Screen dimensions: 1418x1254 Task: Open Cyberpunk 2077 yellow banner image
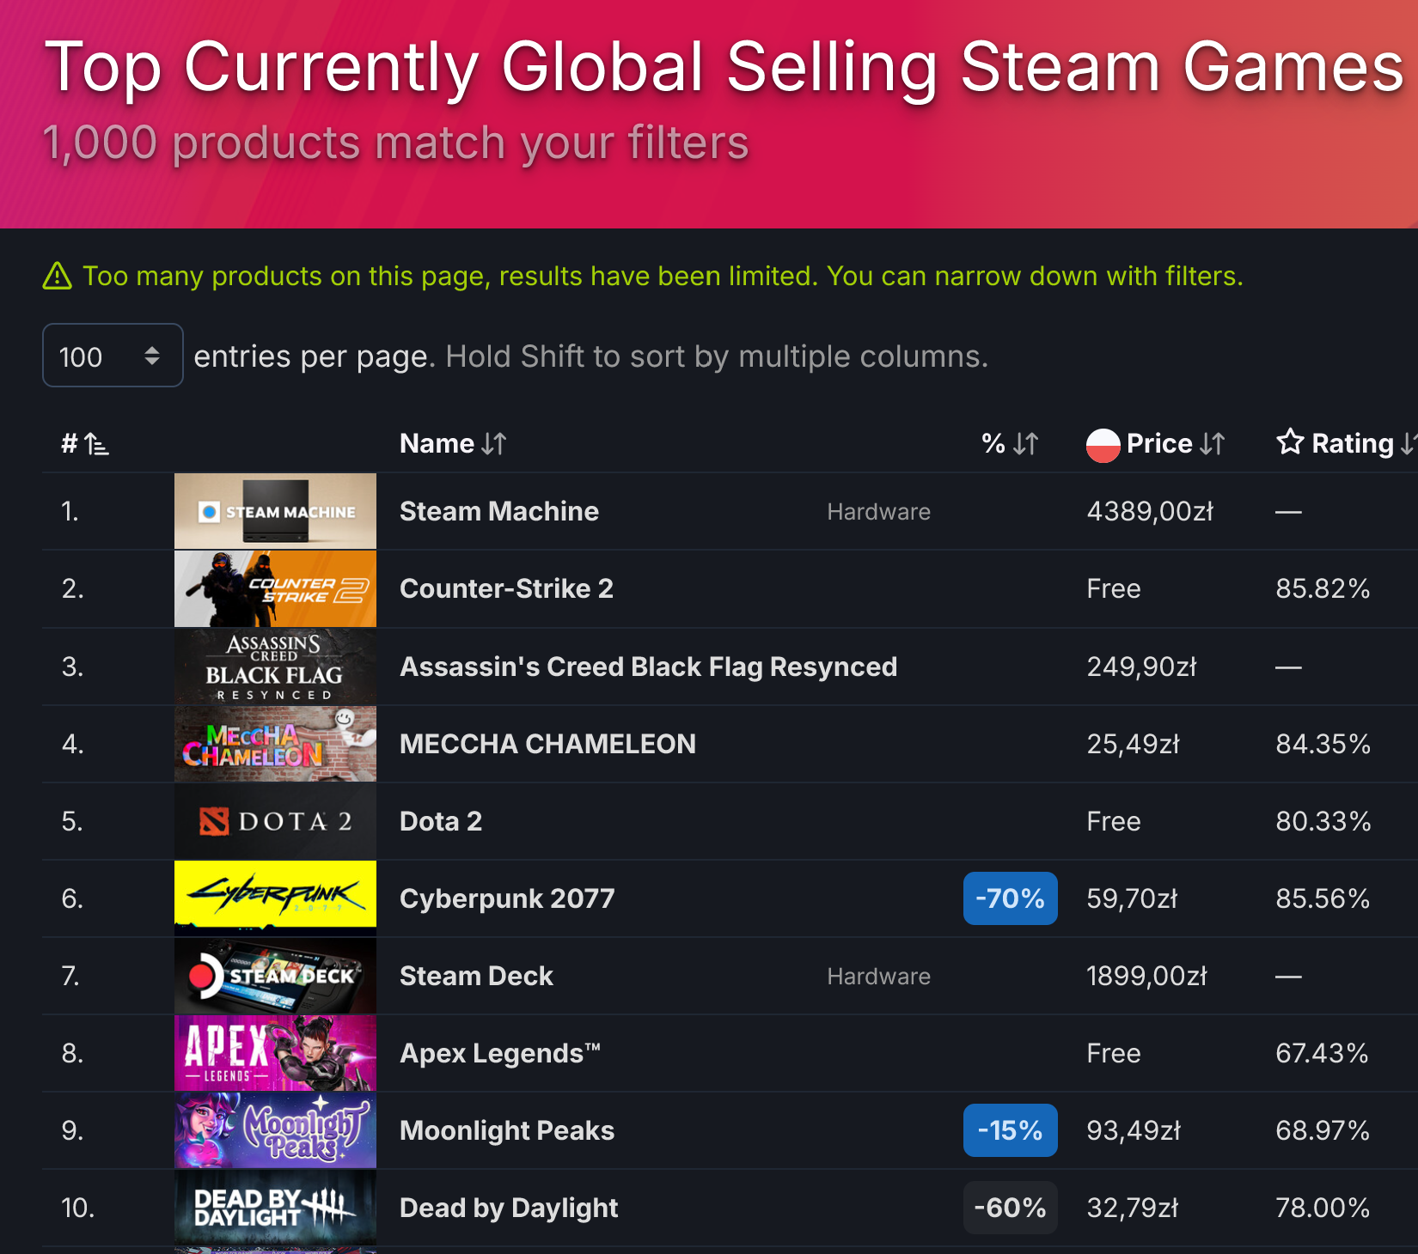275,898
